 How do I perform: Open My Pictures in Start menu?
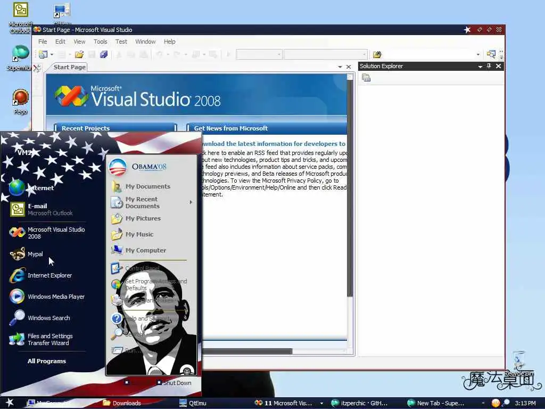click(136, 218)
